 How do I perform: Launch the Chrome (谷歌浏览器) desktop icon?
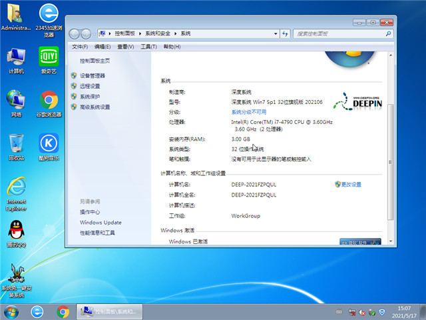[x=49, y=104]
